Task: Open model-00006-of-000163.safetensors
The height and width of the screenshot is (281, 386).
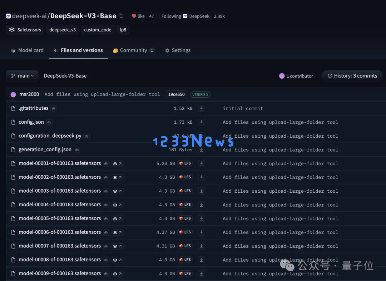Action: [60, 232]
